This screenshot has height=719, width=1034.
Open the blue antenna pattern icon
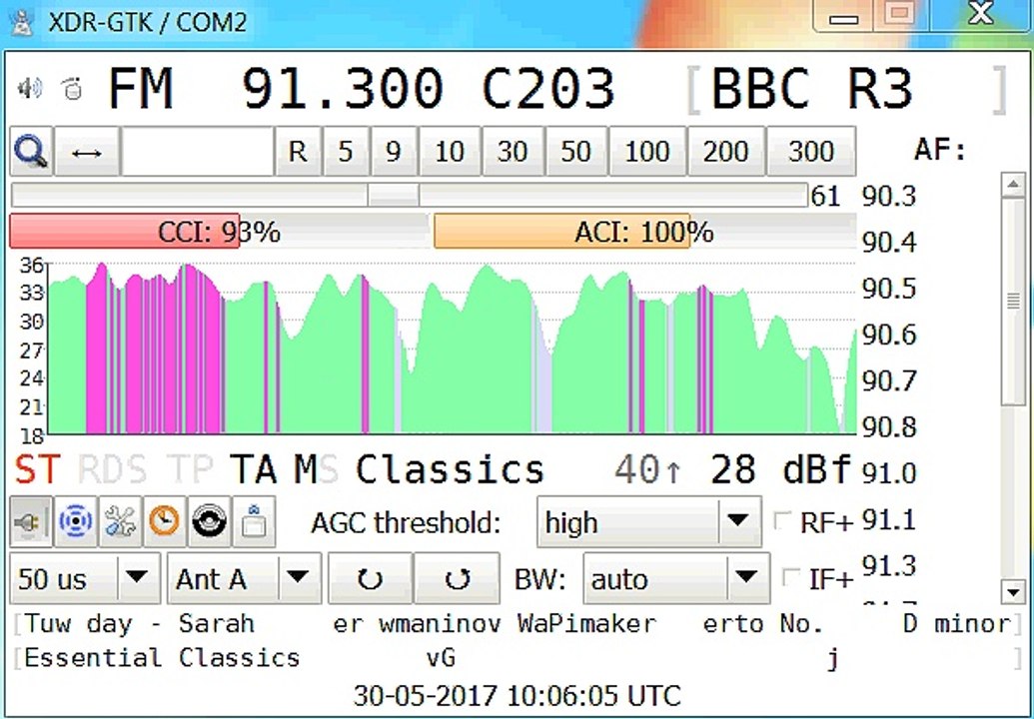pyautogui.click(x=75, y=522)
